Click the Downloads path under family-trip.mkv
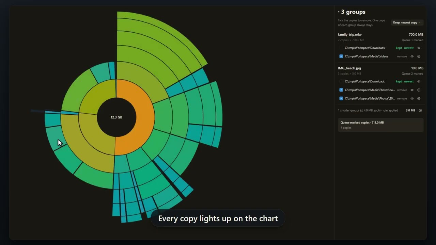The width and height of the screenshot is (436, 245). coord(365,48)
